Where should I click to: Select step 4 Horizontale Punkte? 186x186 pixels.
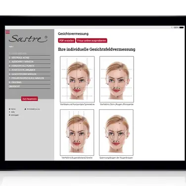30,66
